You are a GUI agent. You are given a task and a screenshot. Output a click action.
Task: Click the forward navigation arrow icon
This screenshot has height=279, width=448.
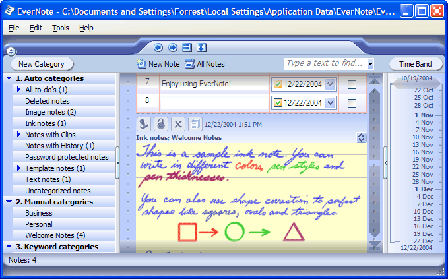coord(172,47)
